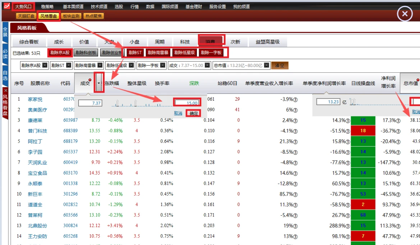Image resolution: width=420 pixels, height=245 pixels.
Task: Toggle the 剔除高雷暴 exclusion filter
Action: (158, 53)
